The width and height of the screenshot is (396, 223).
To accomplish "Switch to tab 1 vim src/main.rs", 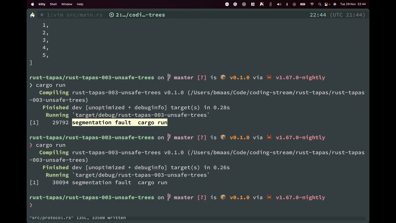I will [71, 15].
